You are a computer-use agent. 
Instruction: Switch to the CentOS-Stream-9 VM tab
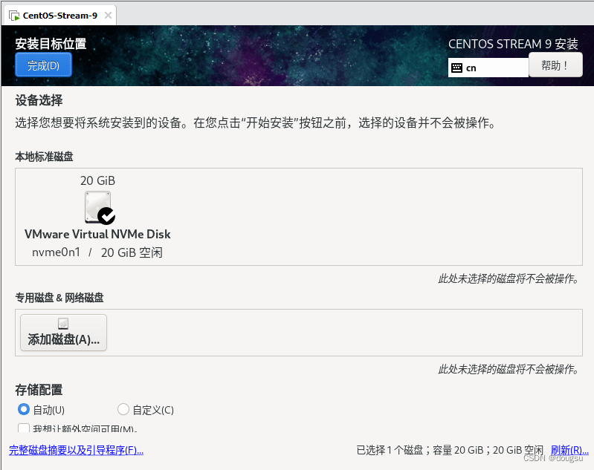click(60, 16)
